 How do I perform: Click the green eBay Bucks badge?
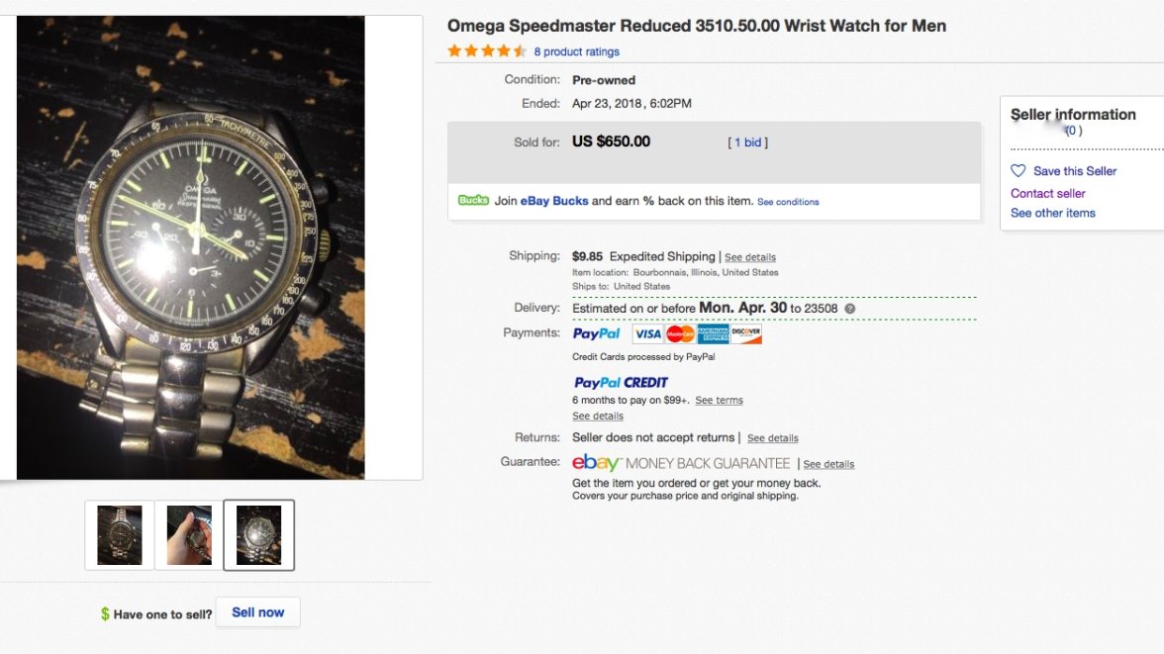(x=473, y=201)
